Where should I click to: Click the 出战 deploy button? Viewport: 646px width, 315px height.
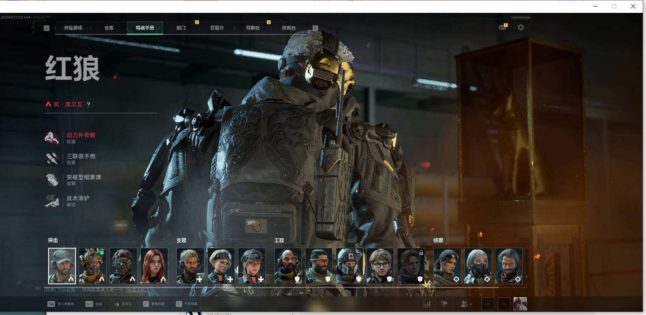(x=94, y=304)
